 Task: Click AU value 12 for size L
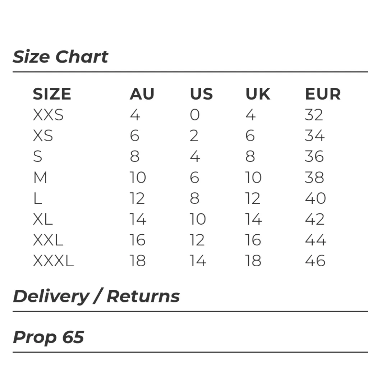point(138,198)
